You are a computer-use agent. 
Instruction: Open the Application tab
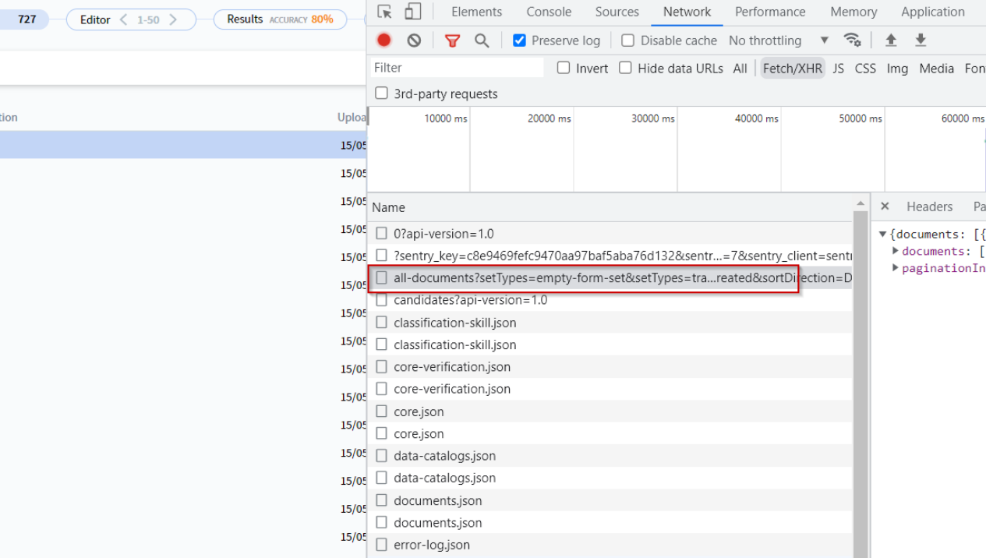point(933,12)
